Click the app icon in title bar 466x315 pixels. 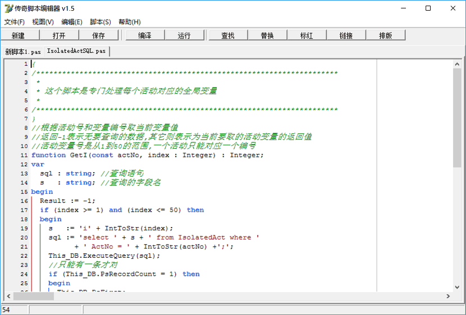[8, 8]
